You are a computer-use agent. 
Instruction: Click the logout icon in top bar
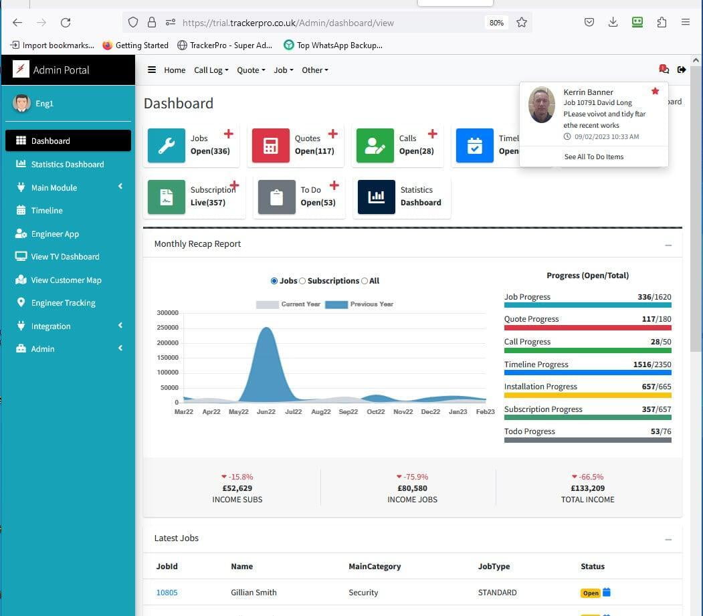pyautogui.click(x=682, y=70)
